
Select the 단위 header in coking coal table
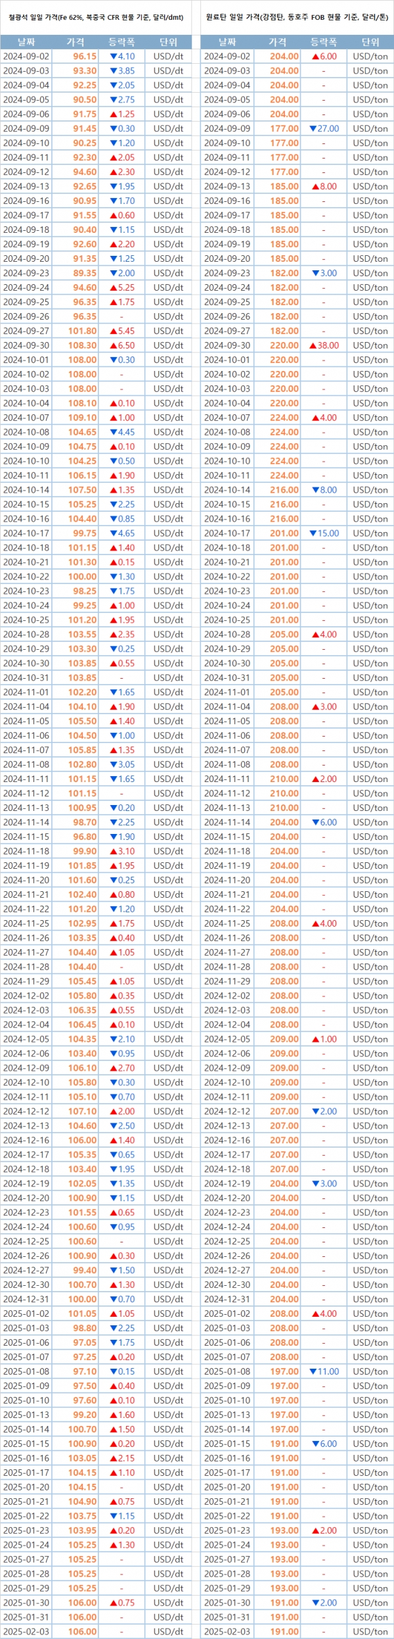370,42
